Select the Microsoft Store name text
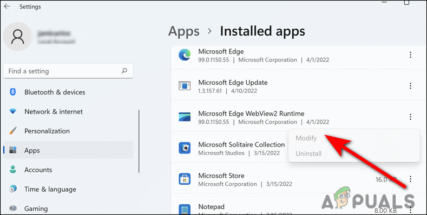This screenshot has width=427, height=215. click(221, 176)
